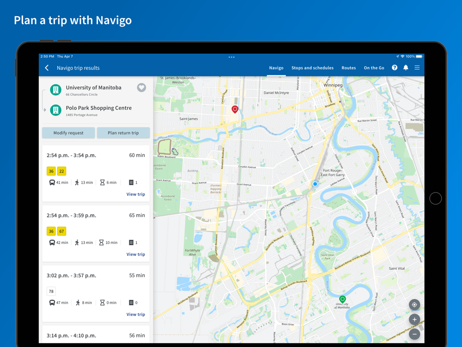The width and height of the screenshot is (462, 347).
Task: Select the 3:14 p.m. - 4:10 p.m. trip
Action: 96,335
